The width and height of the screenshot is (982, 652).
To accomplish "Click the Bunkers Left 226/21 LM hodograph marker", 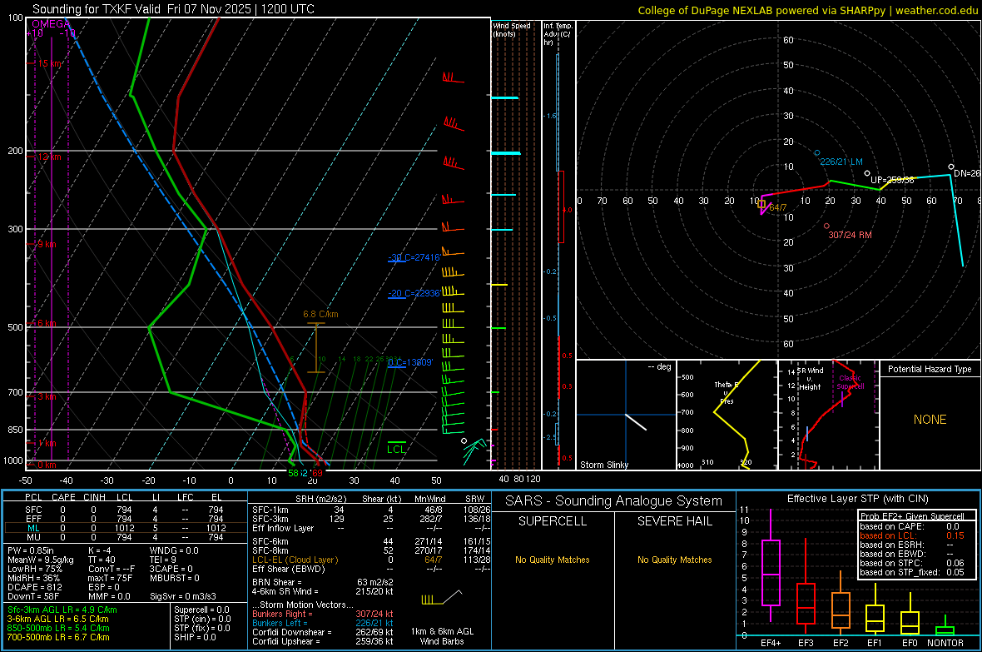I will [x=817, y=153].
